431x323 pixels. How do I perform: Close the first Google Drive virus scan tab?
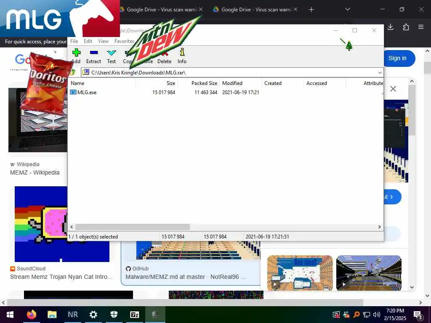[201, 9]
